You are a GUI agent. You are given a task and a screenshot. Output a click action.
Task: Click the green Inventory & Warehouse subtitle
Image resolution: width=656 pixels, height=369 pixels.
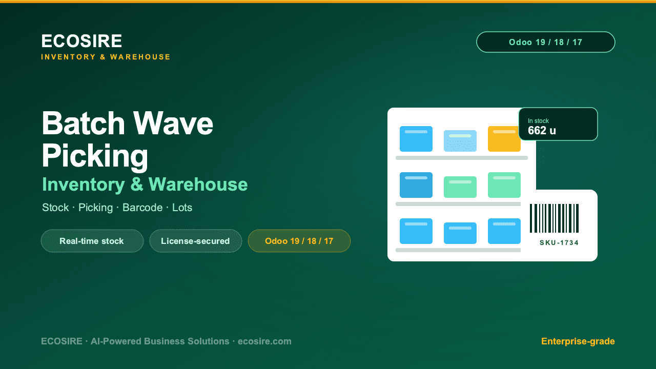145,184
